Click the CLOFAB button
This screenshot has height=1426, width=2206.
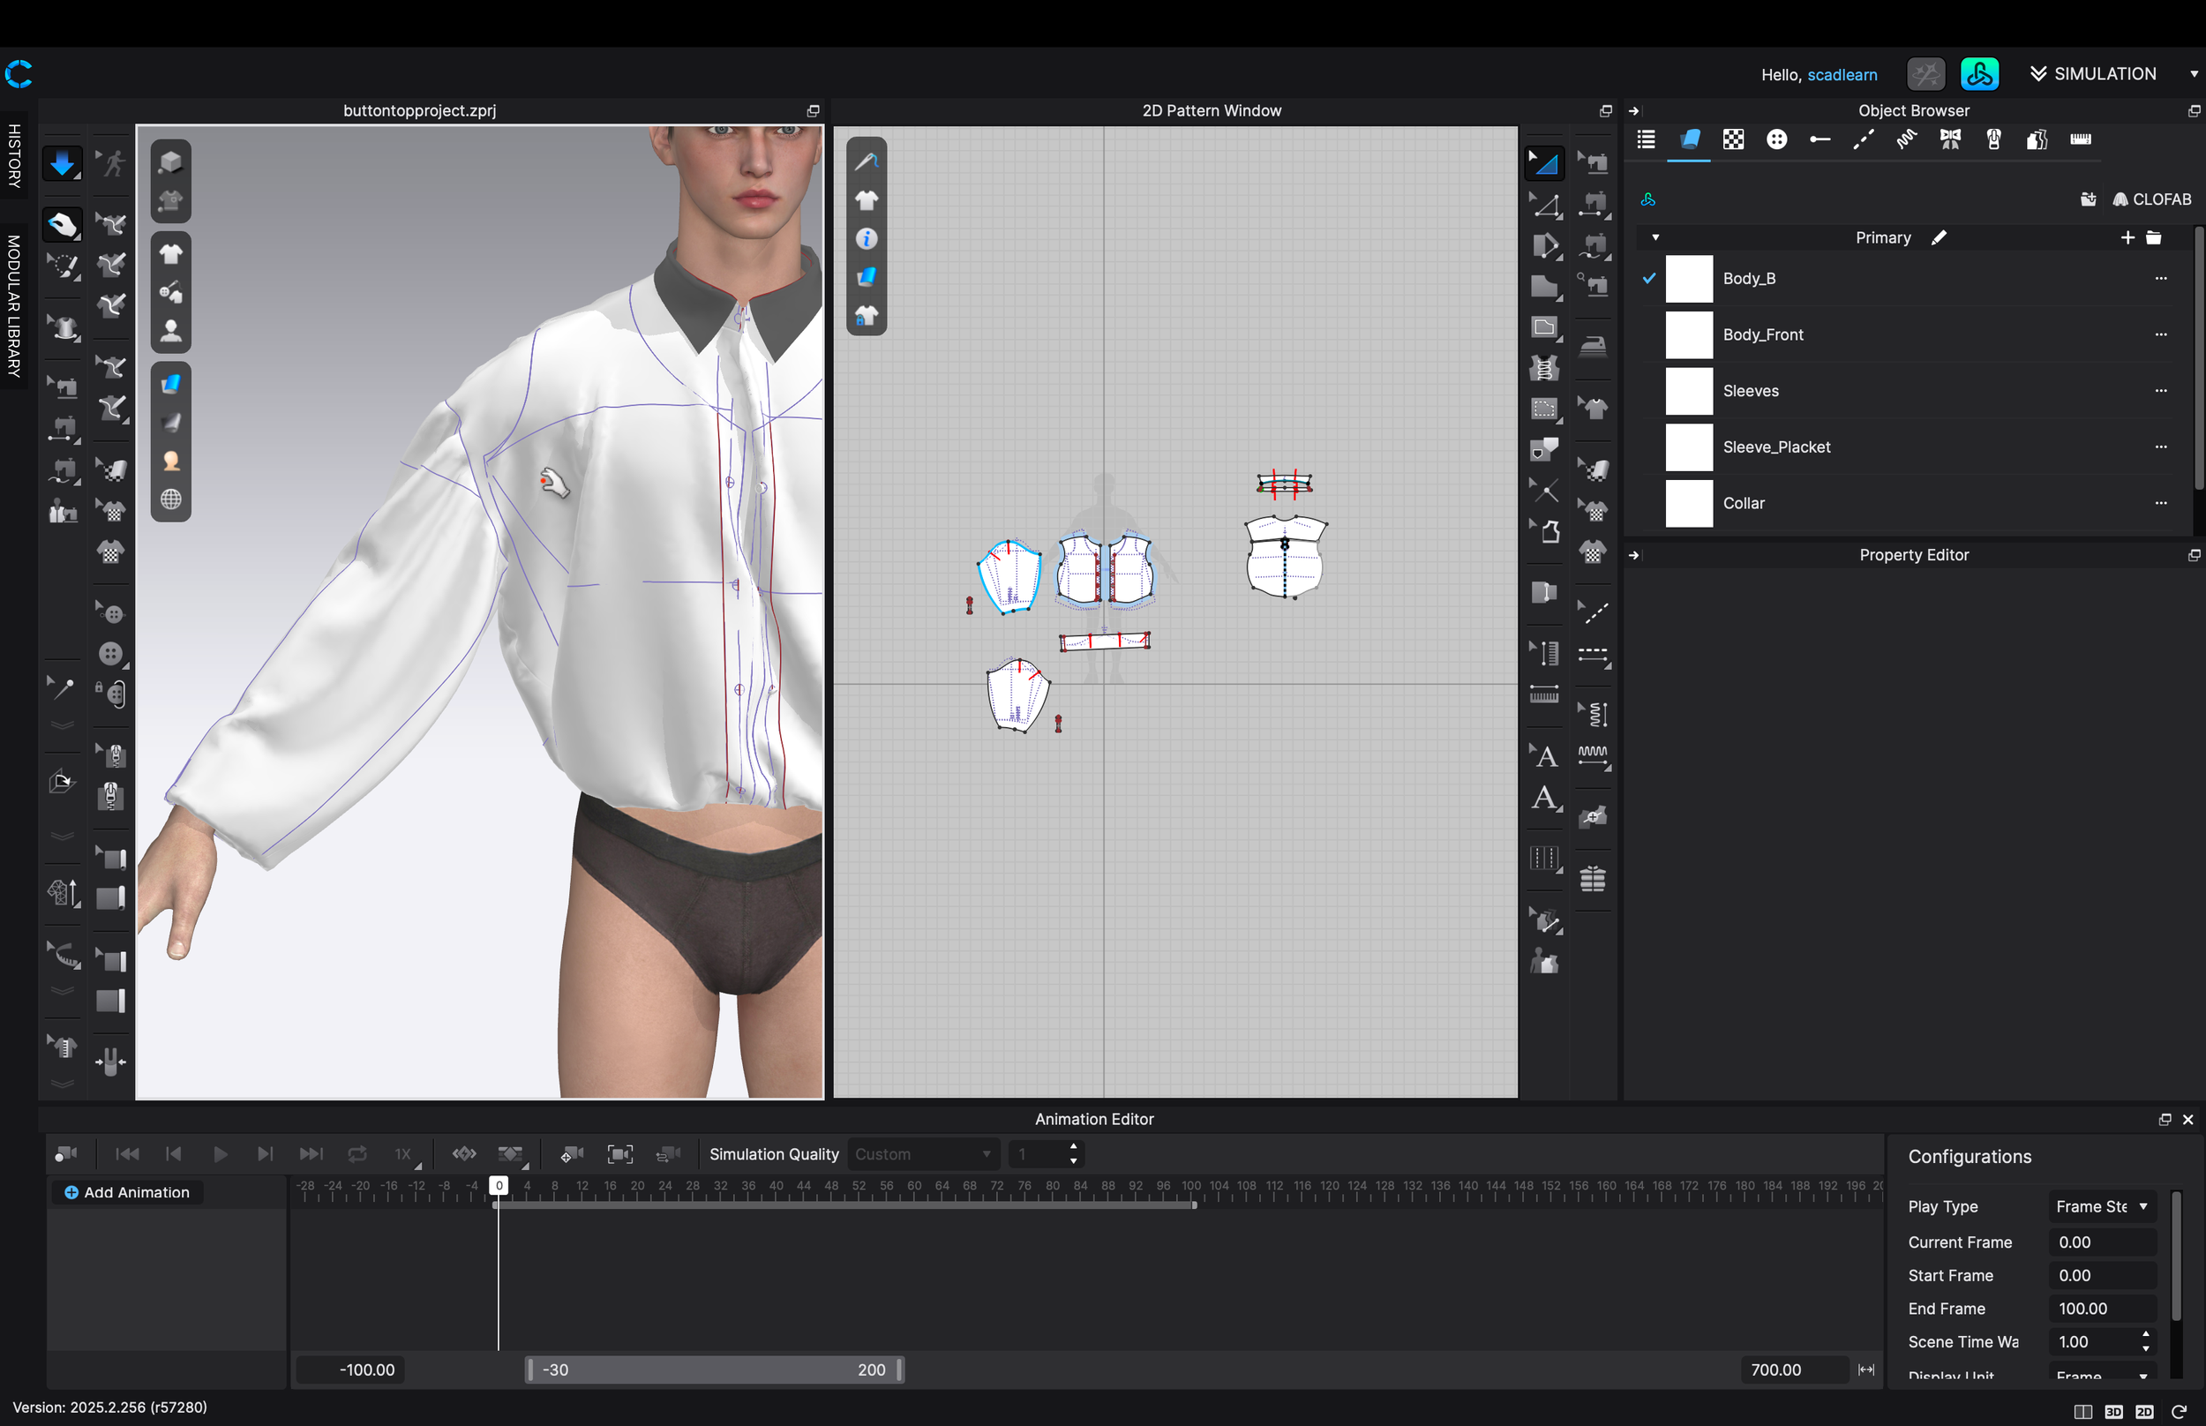[x=2151, y=200]
